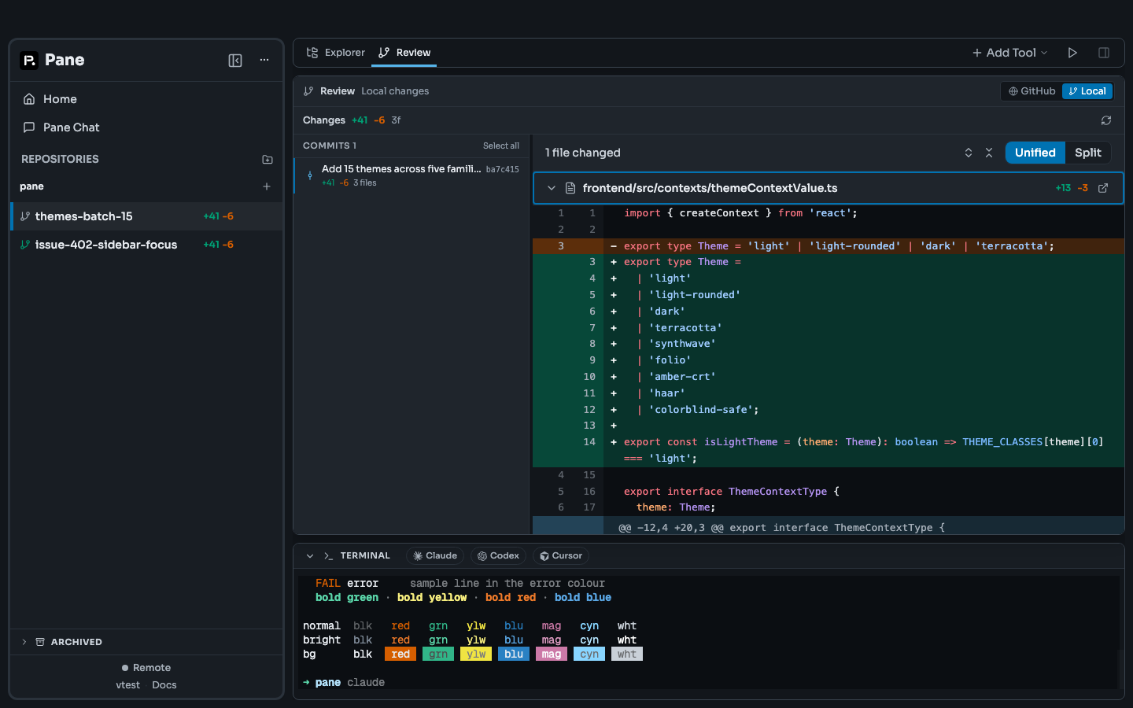Expand the Archived section
Screen dimensions: 1133x708
tap(146, 642)
